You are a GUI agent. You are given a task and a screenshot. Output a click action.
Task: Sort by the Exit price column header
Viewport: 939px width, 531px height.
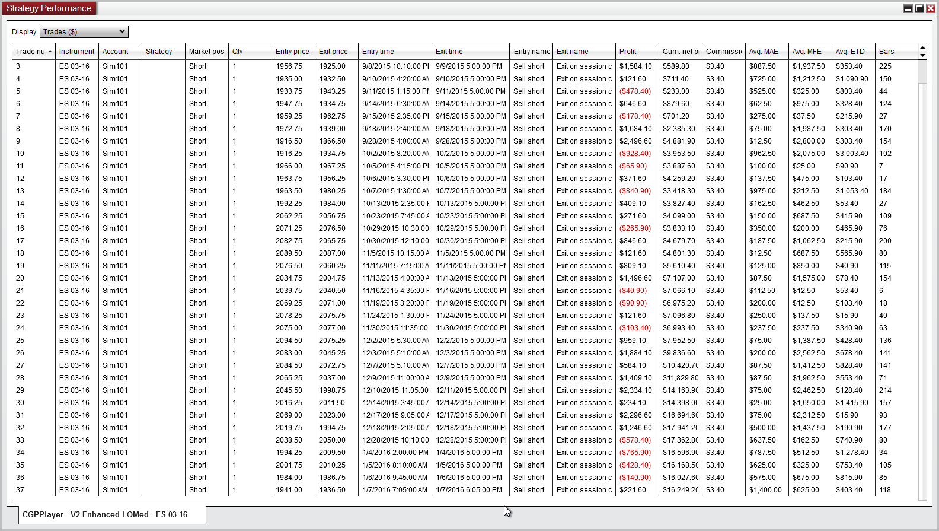point(337,52)
